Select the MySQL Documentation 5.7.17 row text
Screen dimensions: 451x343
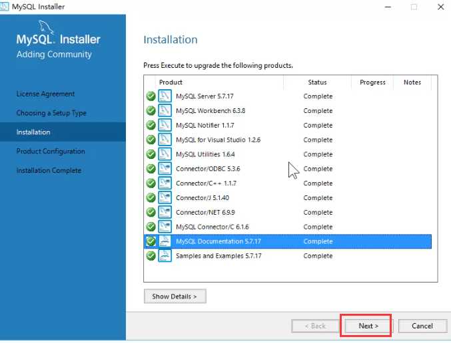219,241
